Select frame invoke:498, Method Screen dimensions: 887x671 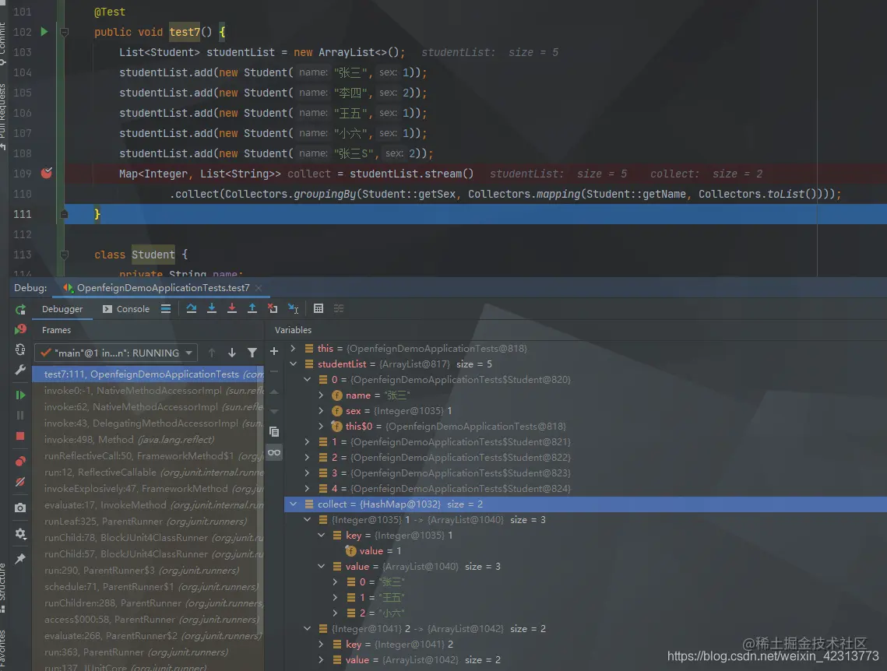148,439
